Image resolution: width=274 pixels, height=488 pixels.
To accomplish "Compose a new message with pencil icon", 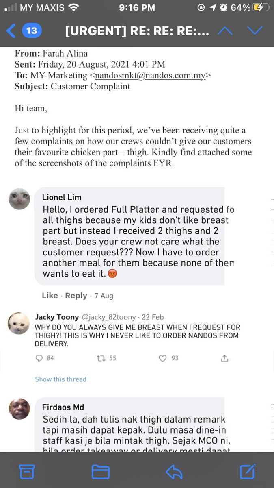I will pyautogui.click(x=247, y=471).
